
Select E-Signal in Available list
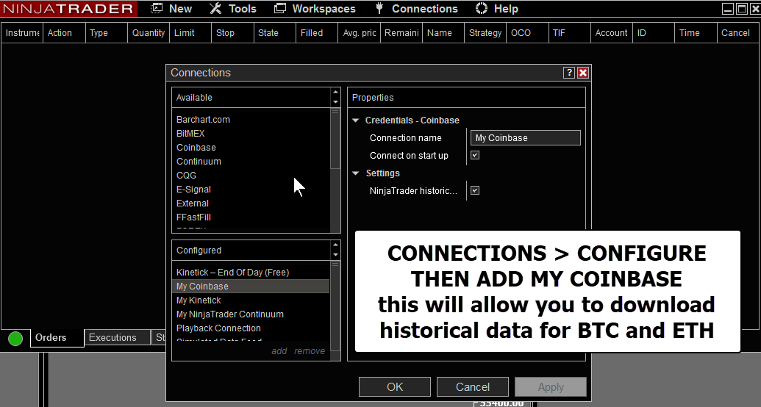193,190
